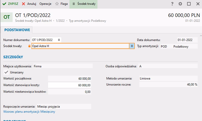Close the OT document window
202x121 pixels.
(x=198, y=4)
